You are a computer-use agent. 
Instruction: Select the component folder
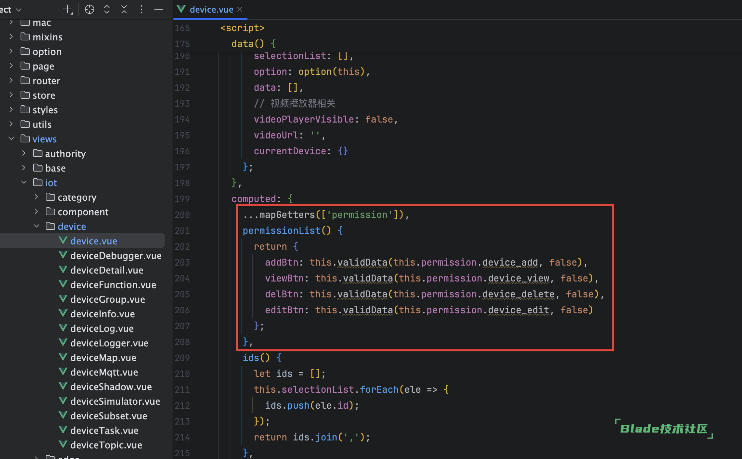click(x=83, y=212)
